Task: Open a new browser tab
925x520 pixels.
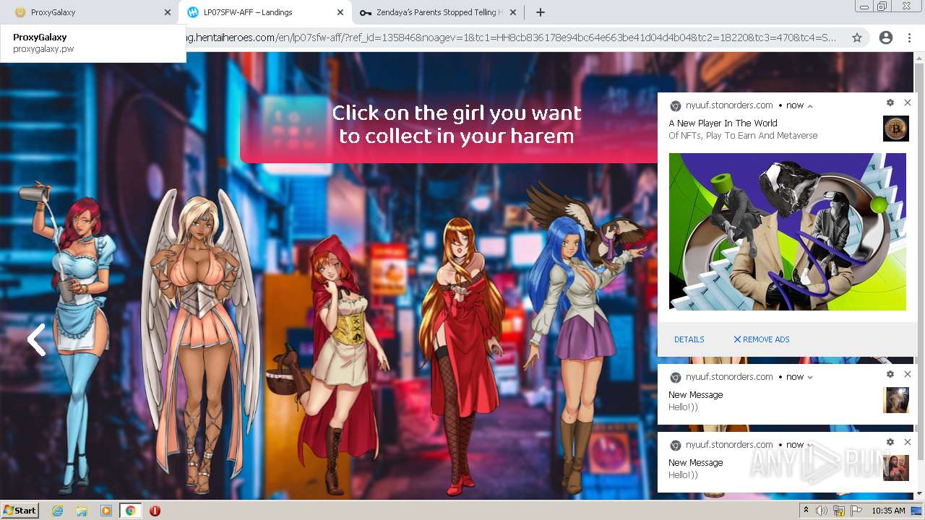Action: (540, 12)
